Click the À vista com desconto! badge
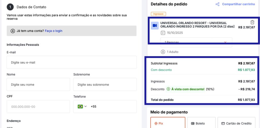The width and height of the screenshot is (260, 128). point(185,89)
